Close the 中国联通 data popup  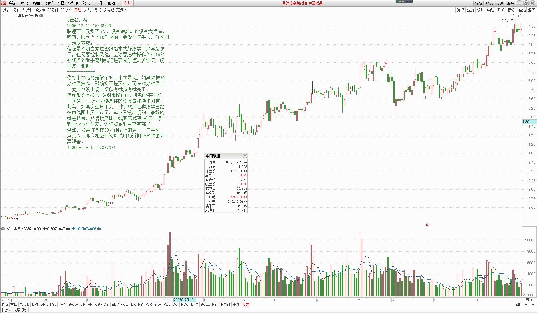pos(245,156)
